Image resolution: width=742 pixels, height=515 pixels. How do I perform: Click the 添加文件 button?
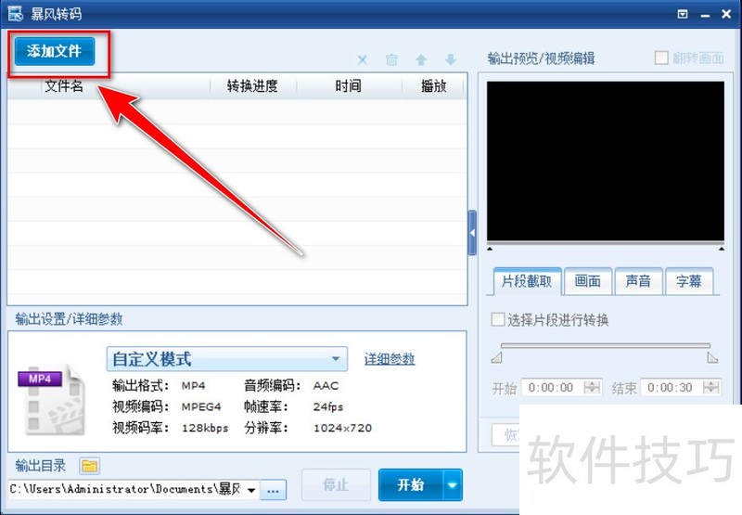click(55, 51)
